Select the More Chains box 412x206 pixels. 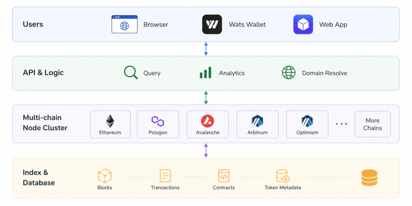[373, 124]
